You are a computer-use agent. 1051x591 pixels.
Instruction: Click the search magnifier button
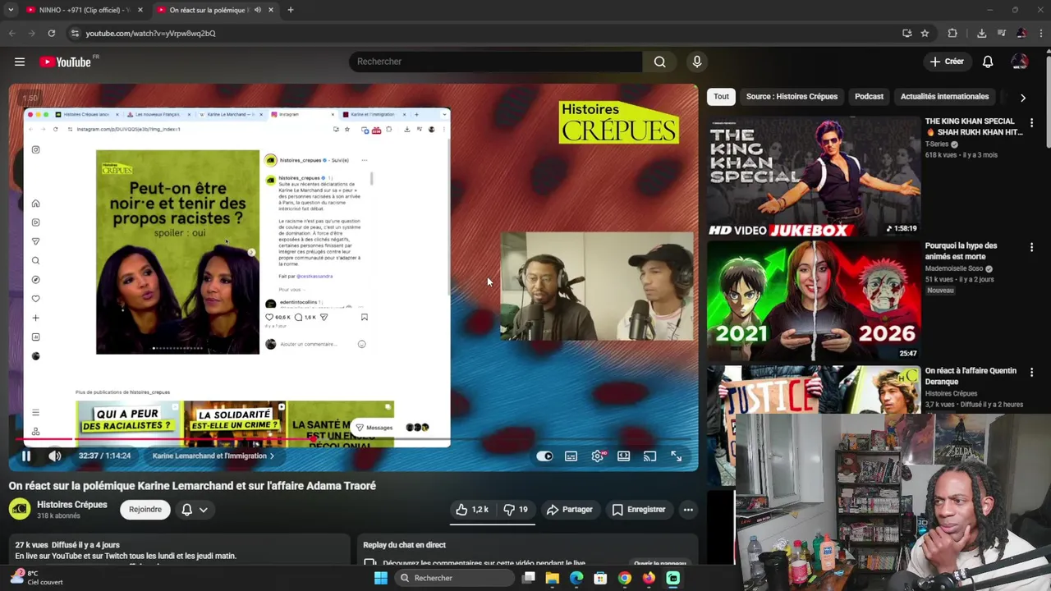[659, 62]
